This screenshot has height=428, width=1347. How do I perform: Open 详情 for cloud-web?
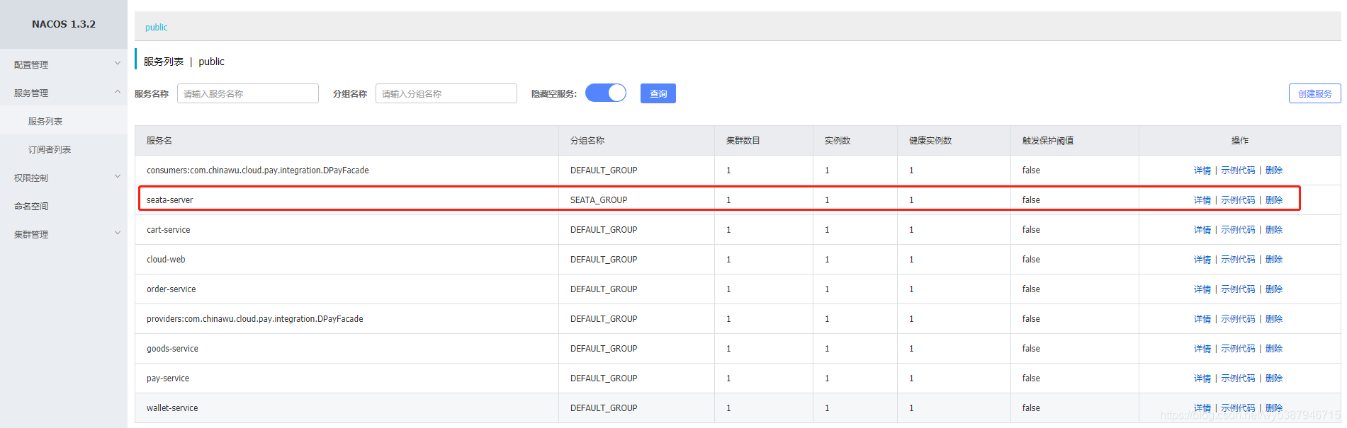1202,260
